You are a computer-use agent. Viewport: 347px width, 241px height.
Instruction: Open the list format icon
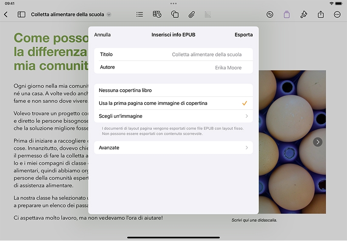139,14
